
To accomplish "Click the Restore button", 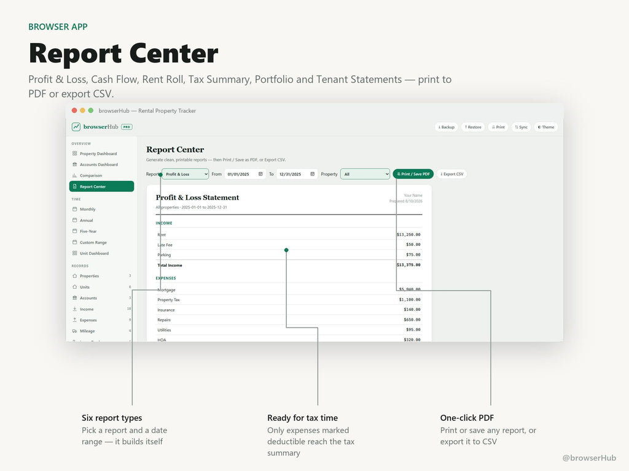I will coord(473,127).
